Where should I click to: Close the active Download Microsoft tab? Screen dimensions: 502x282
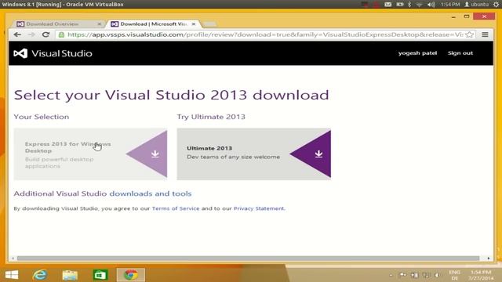tap(194, 24)
